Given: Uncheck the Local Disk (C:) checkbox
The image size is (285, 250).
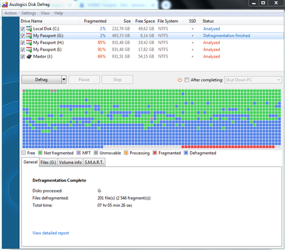Looking at the screenshot, I should pyautogui.click(x=23, y=29).
